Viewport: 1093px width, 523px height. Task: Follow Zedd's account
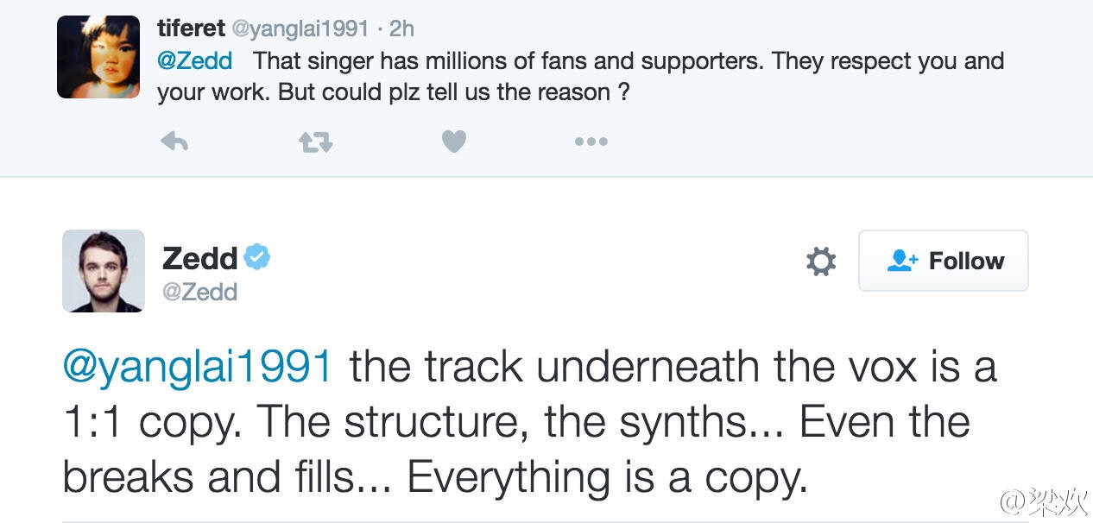(943, 261)
